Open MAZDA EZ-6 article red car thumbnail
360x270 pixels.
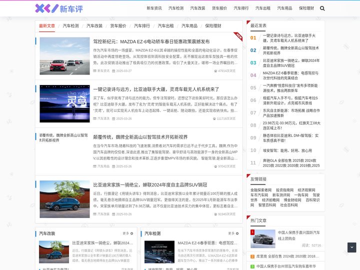64,56
